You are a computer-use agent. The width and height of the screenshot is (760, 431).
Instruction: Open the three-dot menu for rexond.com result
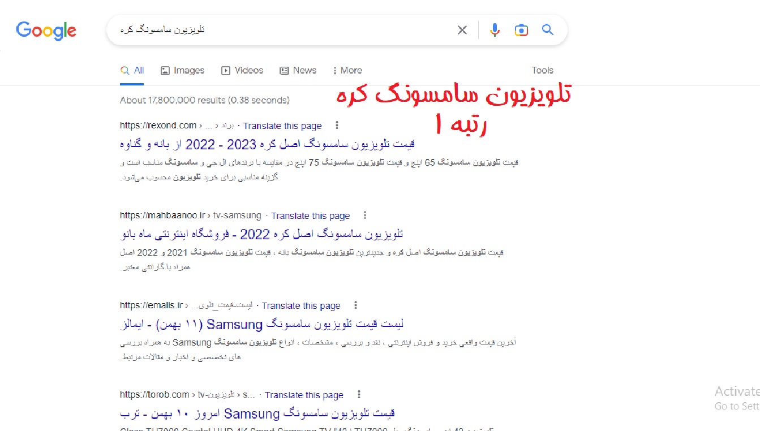[337, 126]
